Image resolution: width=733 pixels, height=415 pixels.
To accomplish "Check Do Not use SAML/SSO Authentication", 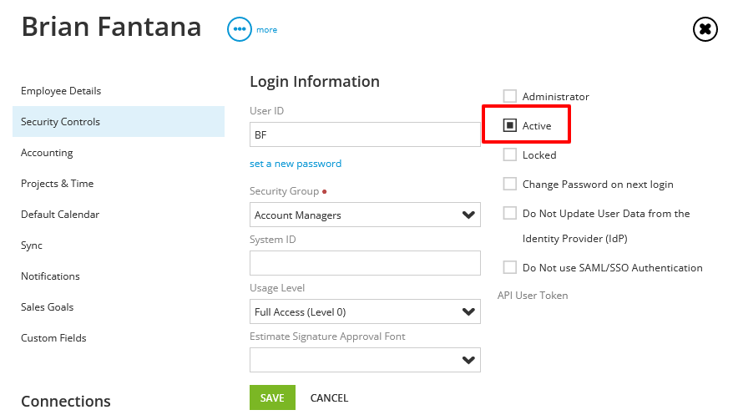I will [x=509, y=267].
